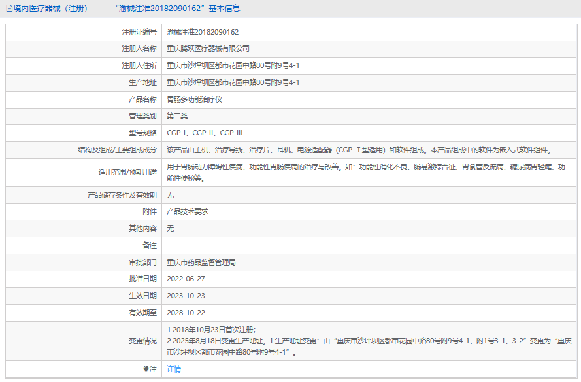581x382 pixels.
Task: Click the document icon beside 境内医疗器械 heading
Action: 8,9
